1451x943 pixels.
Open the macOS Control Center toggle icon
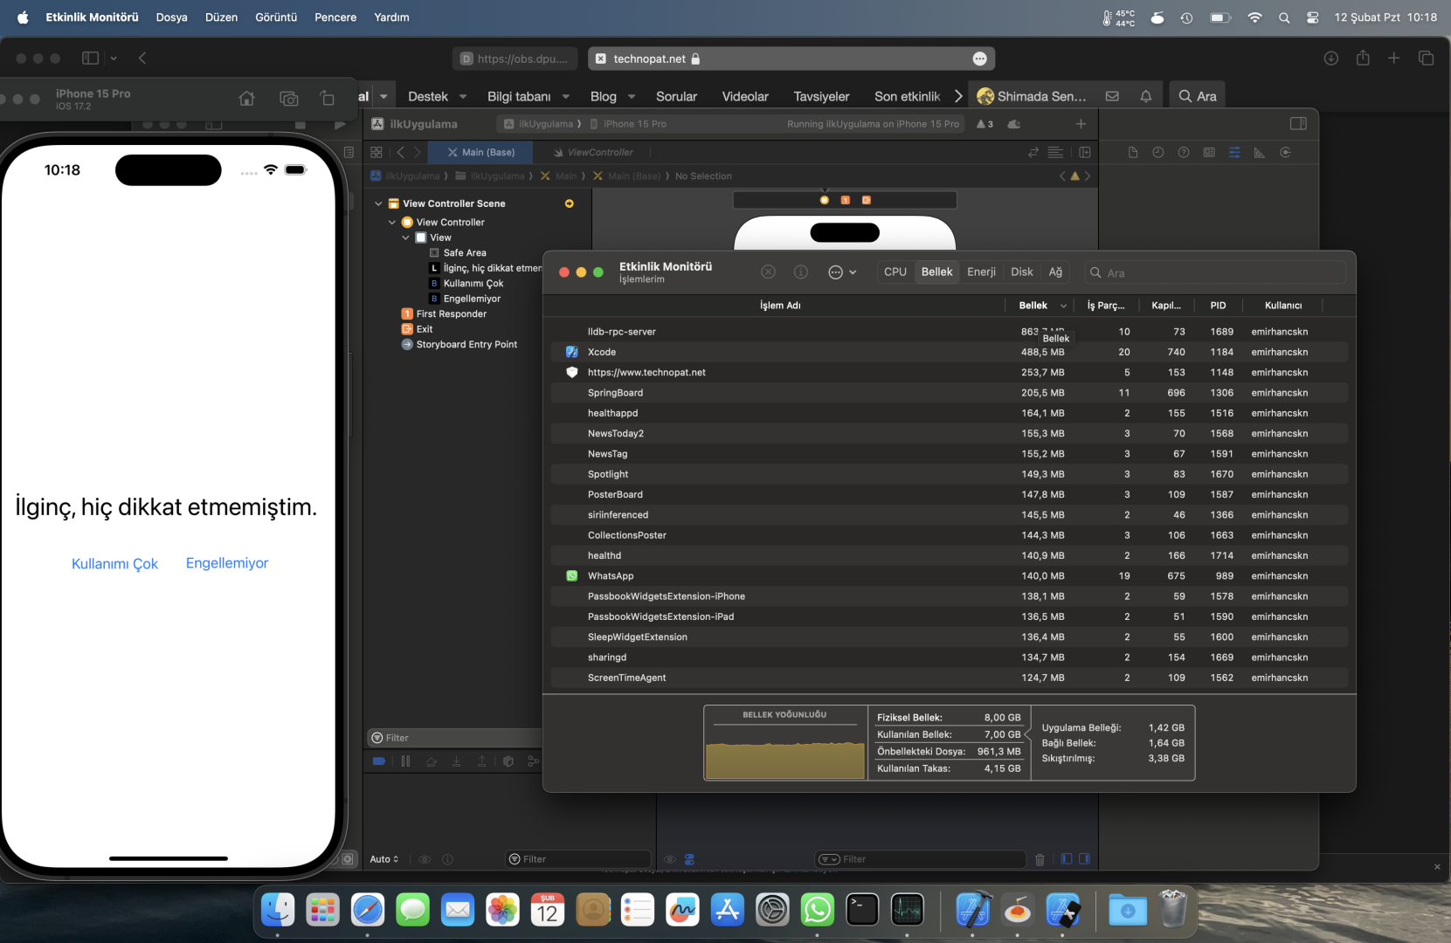(1312, 17)
